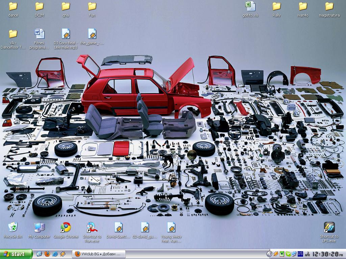Viewport: 346px width, 259px height.
Task: Open the Rally folder
Action: pyautogui.click(x=276, y=6)
